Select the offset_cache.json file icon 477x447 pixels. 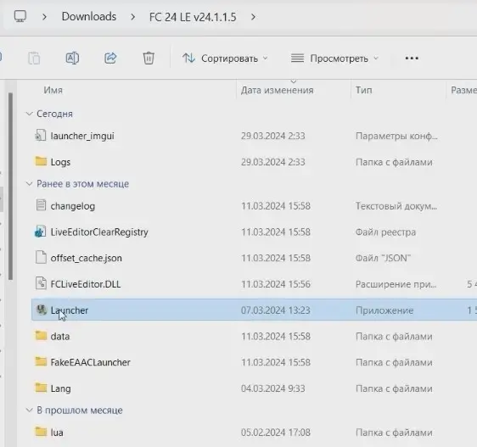tap(41, 257)
